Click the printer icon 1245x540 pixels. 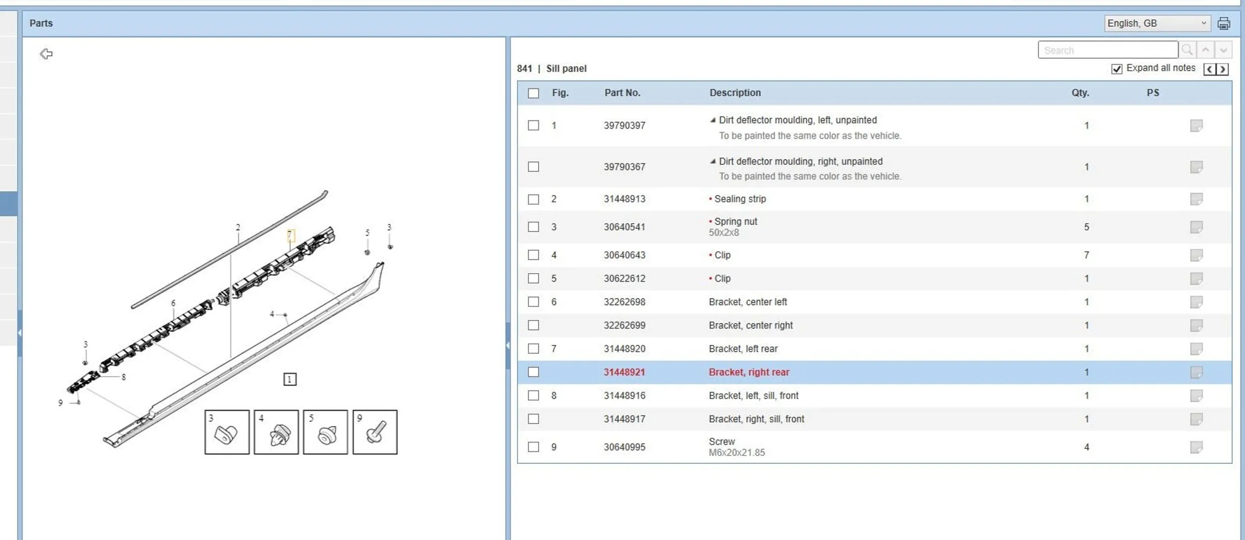coord(1224,23)
